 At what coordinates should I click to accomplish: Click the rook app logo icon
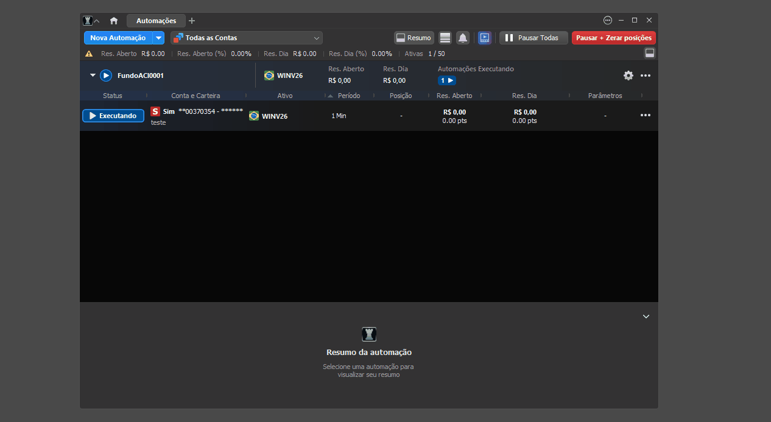point(88,21)
